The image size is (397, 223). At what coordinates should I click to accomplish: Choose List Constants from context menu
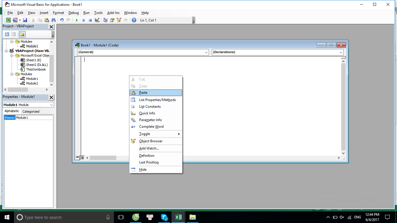coord(156,107)
